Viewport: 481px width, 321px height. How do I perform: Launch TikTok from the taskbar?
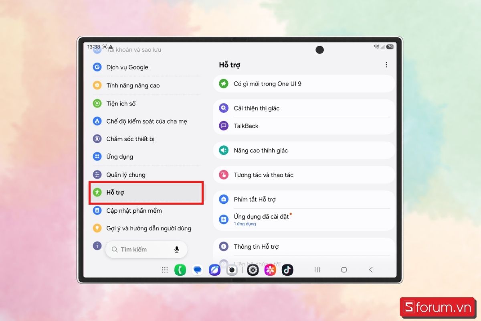click(x=287, y=270)
